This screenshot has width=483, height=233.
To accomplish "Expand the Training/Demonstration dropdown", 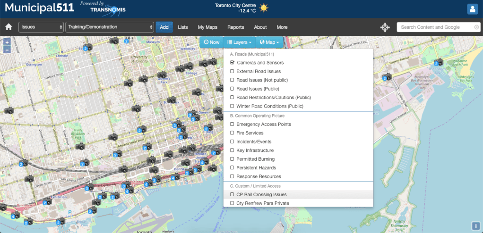I will pos(110,27).
